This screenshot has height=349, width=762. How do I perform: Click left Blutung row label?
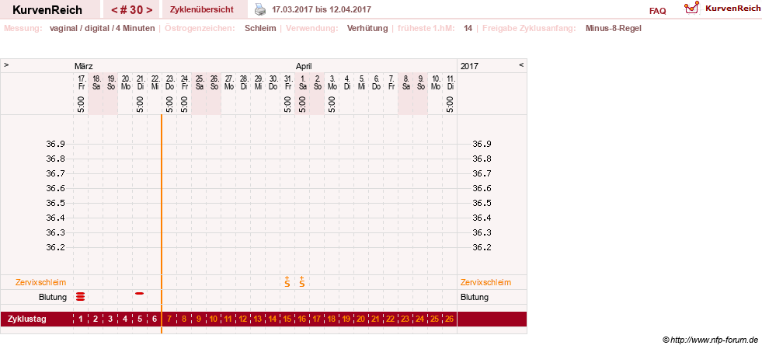tap(53, 297)
